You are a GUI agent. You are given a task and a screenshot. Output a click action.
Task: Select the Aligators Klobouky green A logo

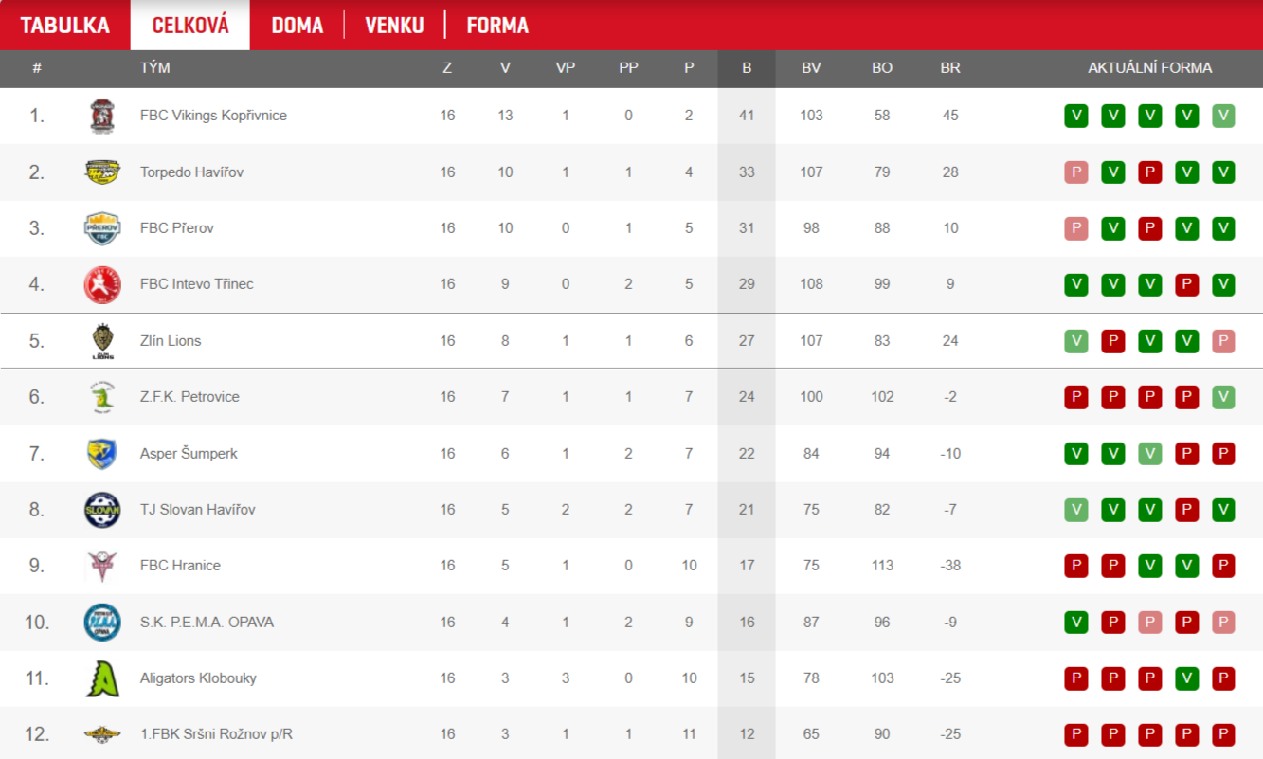pos(101,678)
